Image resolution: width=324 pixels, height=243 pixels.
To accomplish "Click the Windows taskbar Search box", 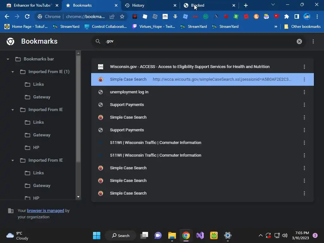I will tap(121, 235).
